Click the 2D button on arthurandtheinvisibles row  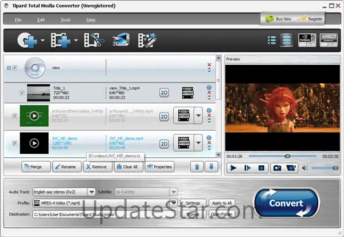click(164, 116)
